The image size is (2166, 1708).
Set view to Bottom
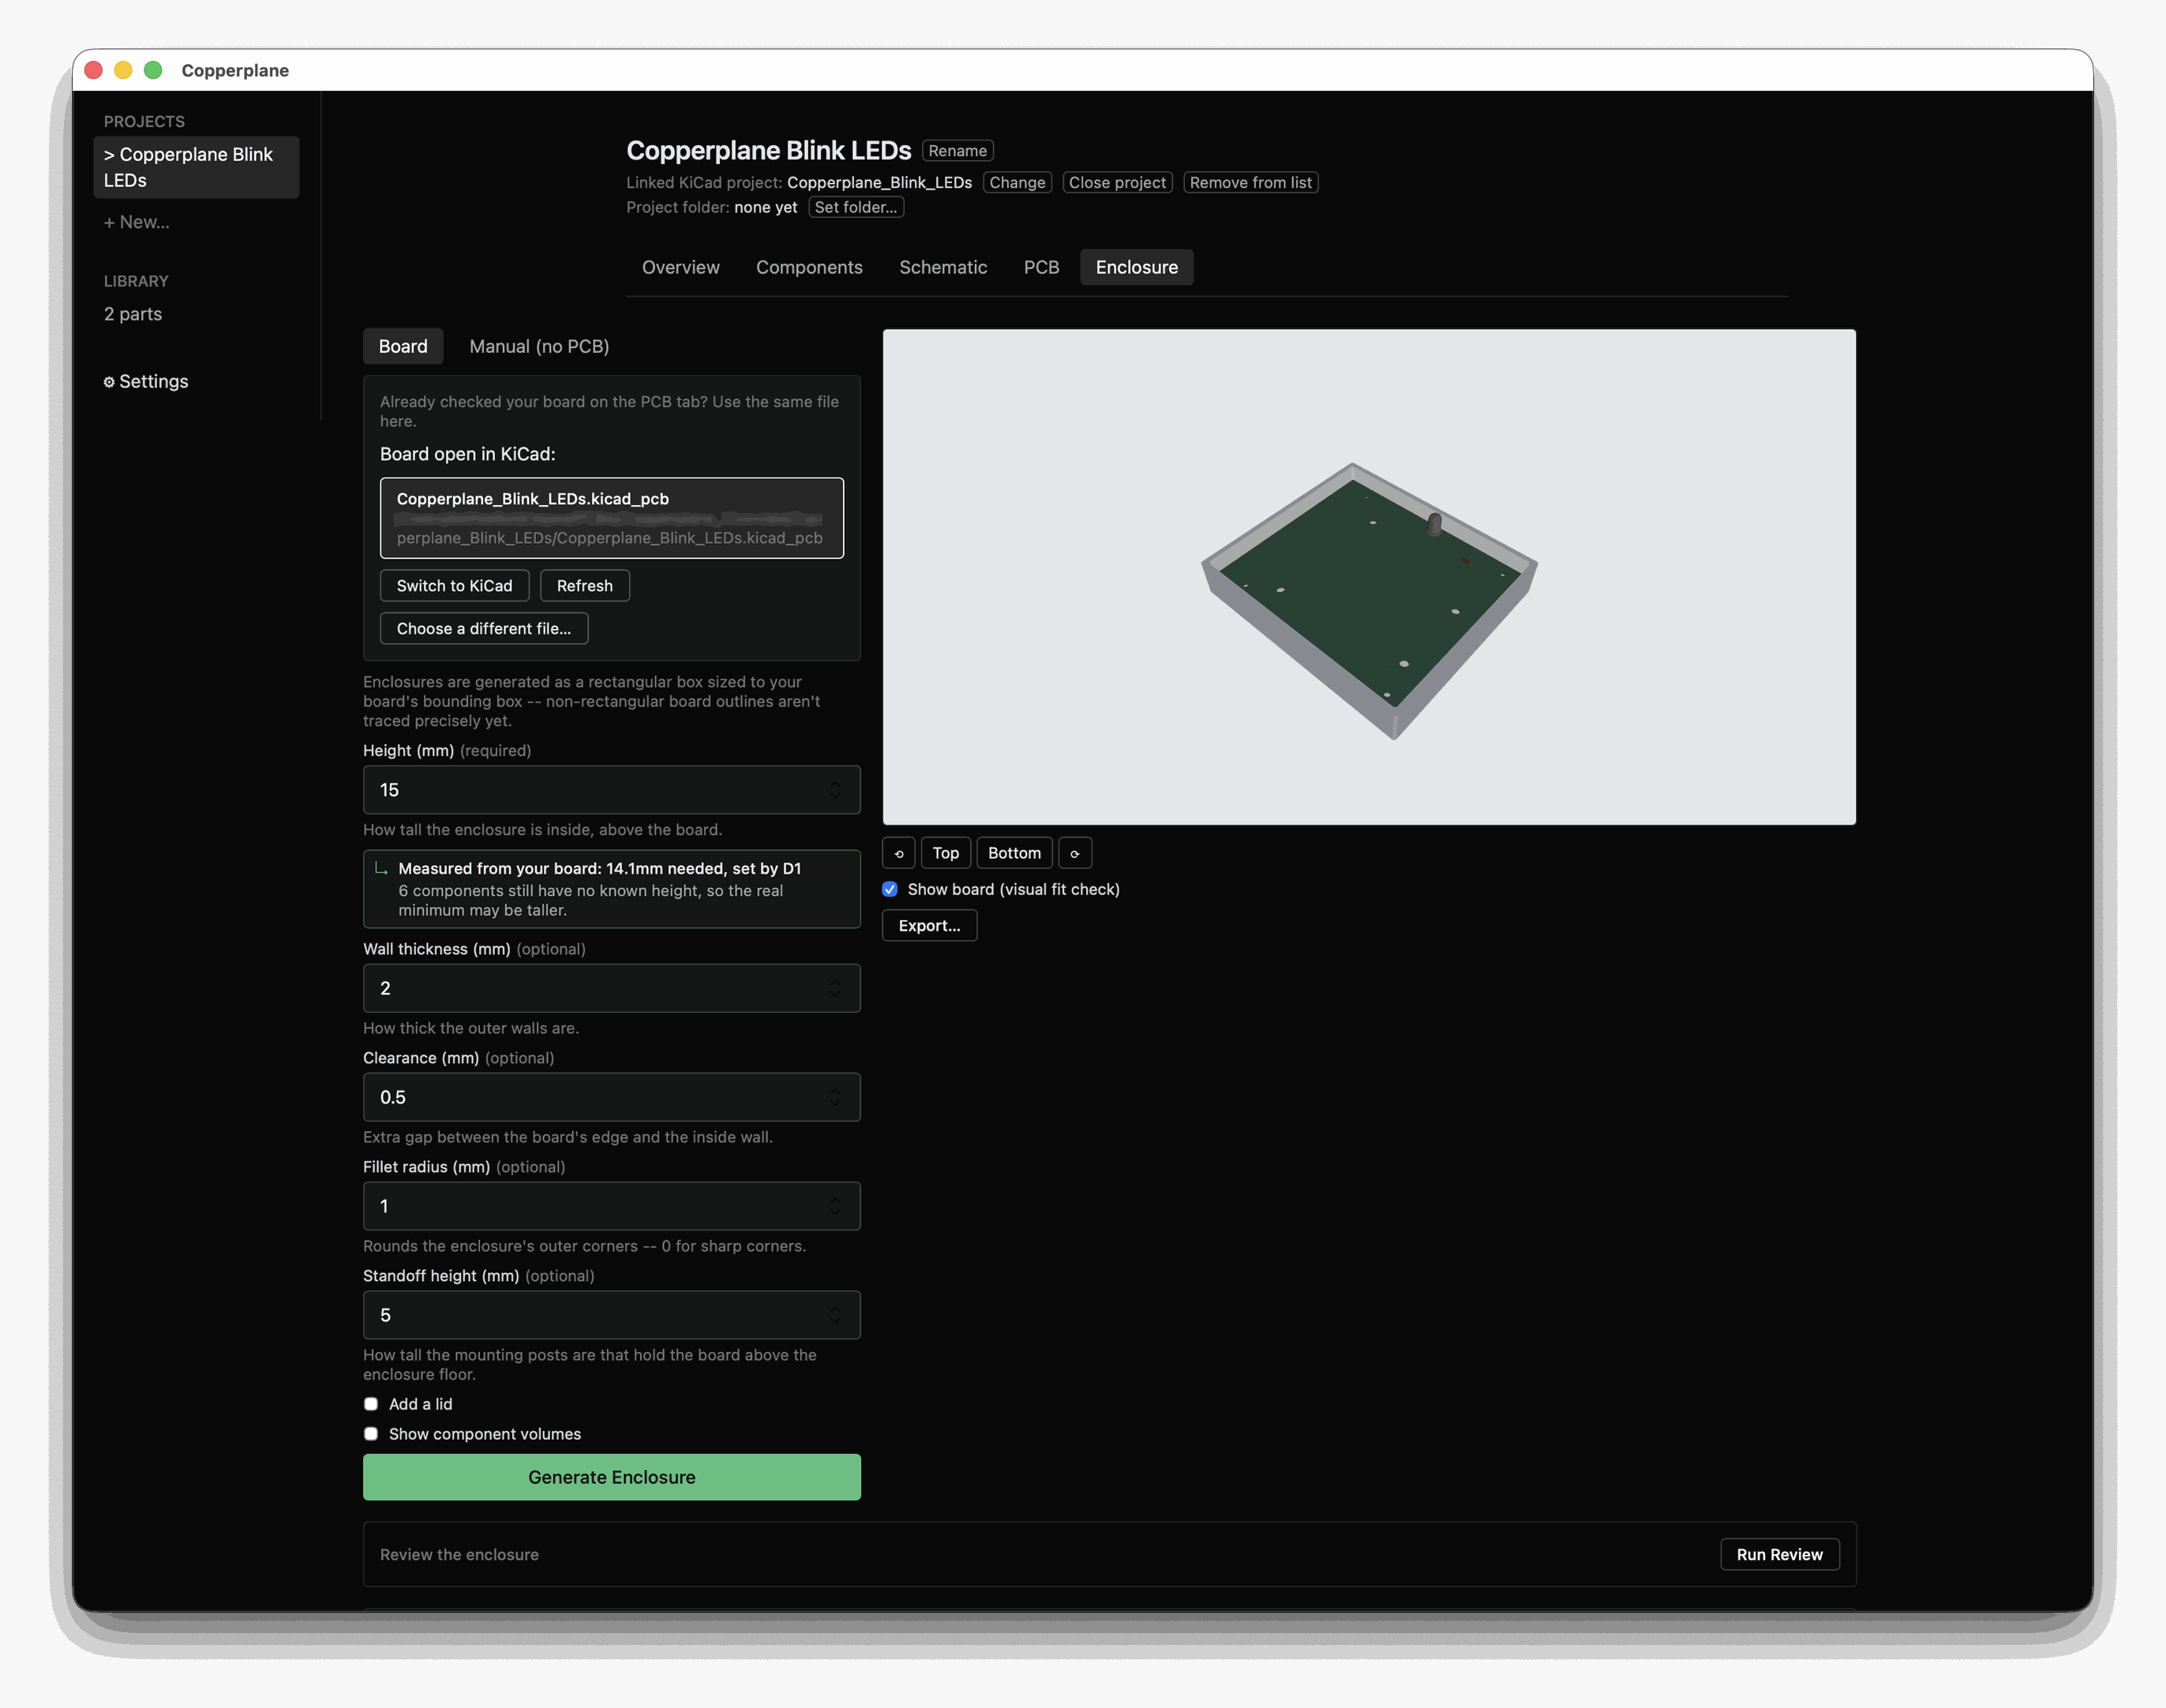[1014, 853]
